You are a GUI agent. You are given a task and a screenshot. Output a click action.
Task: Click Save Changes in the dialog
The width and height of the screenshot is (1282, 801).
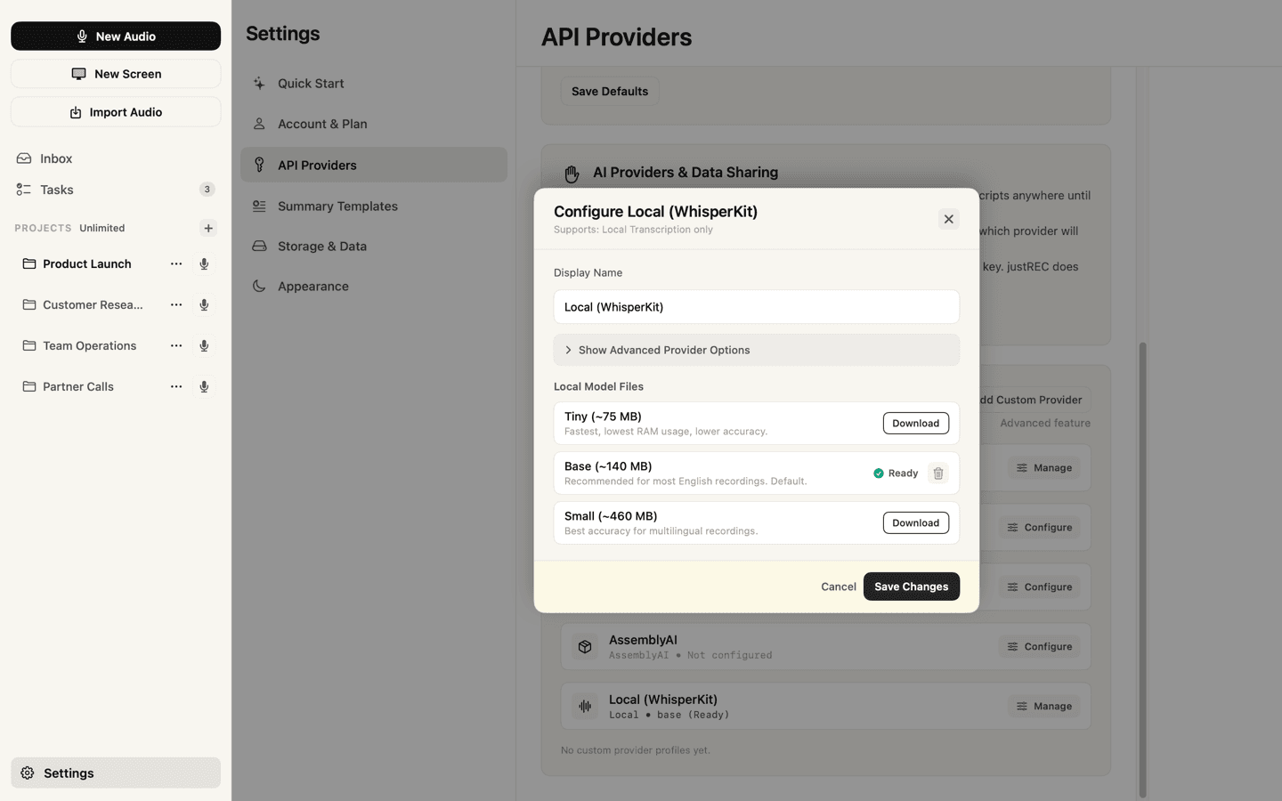click(912, 587)
